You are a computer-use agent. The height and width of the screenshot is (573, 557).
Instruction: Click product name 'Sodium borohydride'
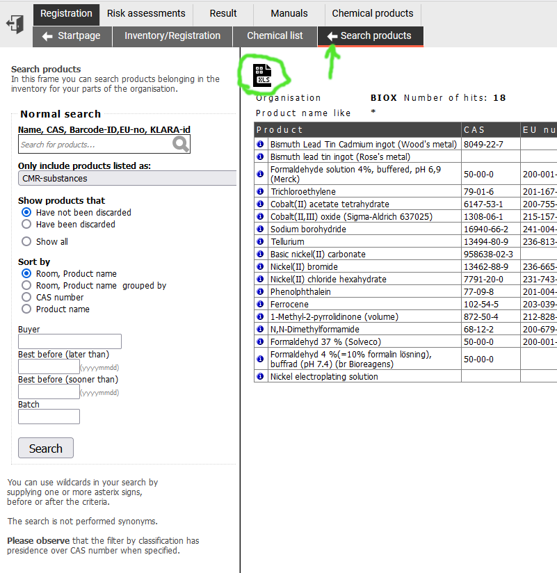coord(308,229)
